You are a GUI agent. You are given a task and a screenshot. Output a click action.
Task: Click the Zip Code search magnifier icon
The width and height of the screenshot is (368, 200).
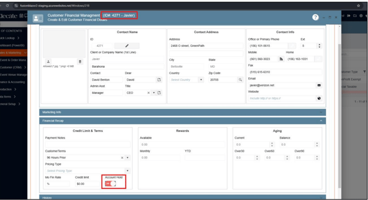240,80
